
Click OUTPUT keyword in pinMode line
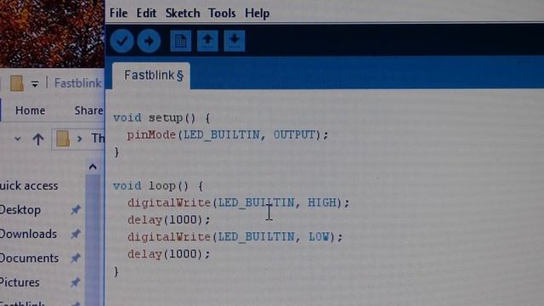294,134
